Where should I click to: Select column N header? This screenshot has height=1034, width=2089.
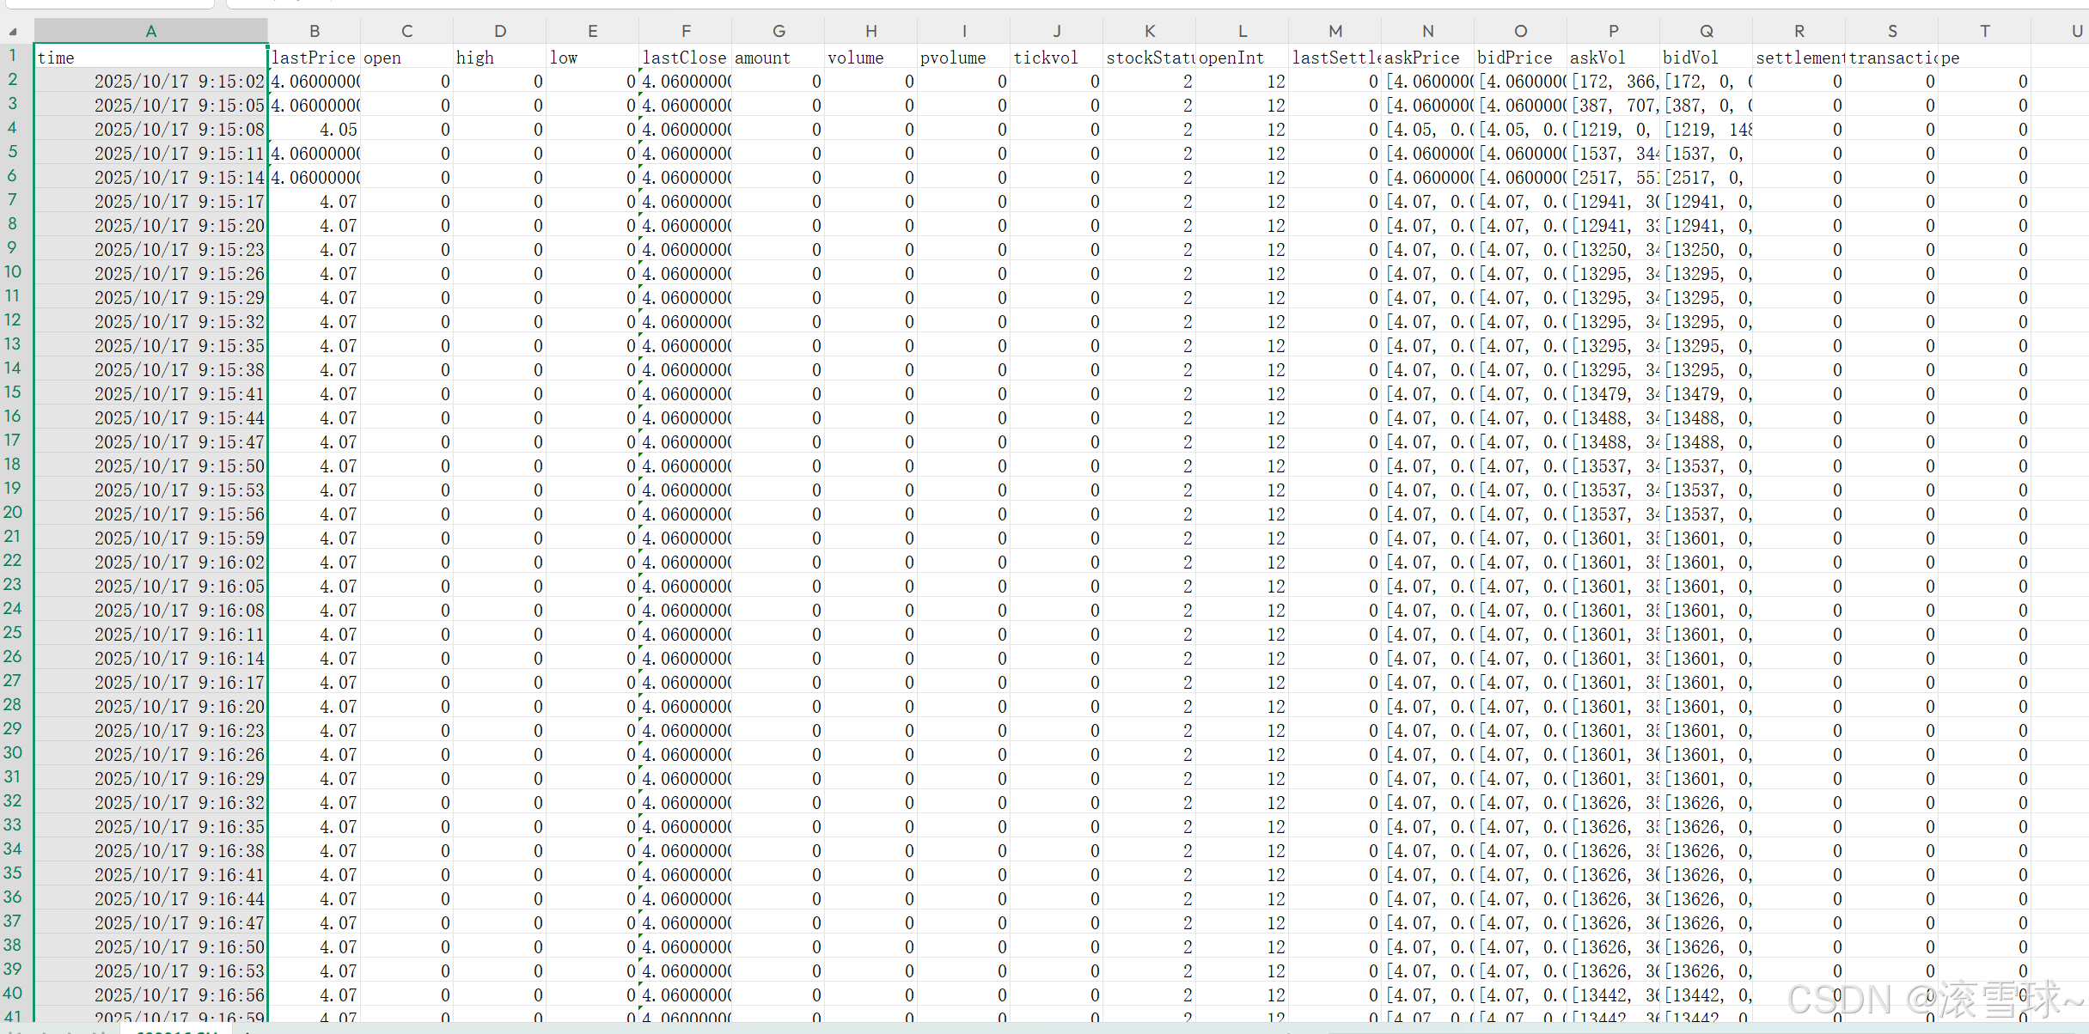coord(1427,31)
